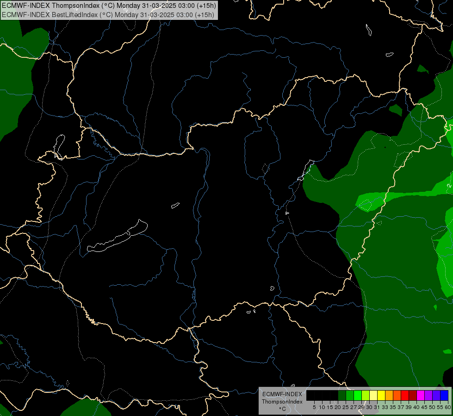Click the legend value "37"
Viewport: 453px width, 416px height.
(401, 407)
